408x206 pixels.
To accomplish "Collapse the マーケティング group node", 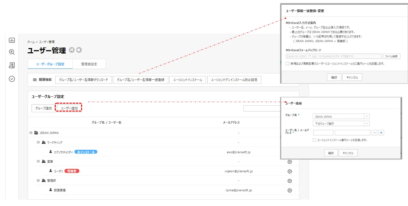I will pyautogui.click(x=38, y=142).
